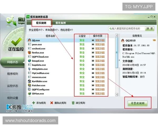
Task: Click the firefox.exe browser icon
Action: [29, 52]
